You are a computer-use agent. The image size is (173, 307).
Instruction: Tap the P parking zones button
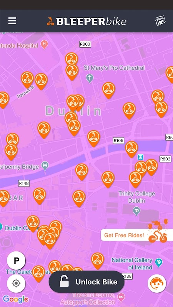coord(16,261)
